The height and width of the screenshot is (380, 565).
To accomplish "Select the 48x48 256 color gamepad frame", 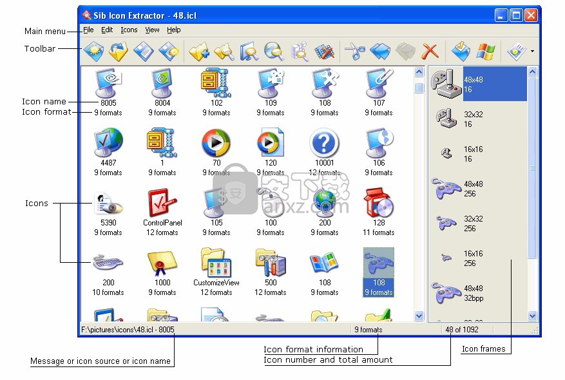I will pos(478,189).
